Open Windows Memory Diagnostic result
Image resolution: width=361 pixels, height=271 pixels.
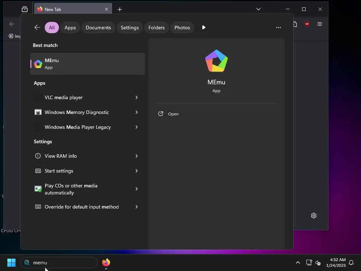tap(87, 112)
